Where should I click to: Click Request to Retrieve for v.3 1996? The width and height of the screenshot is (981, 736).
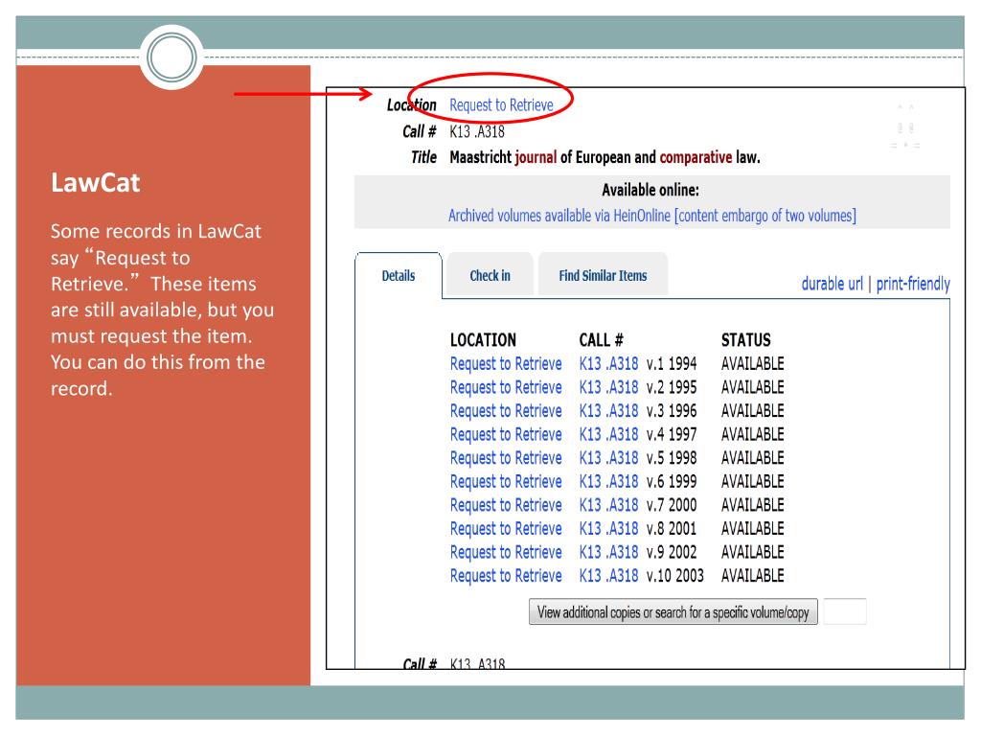506,410
